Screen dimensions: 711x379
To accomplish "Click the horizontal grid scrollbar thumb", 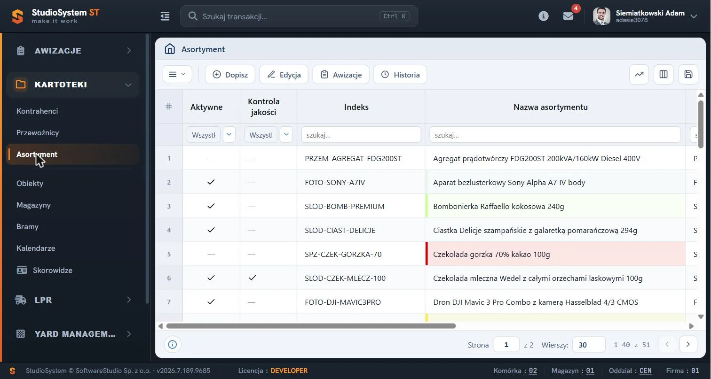I will (x=310, y=326).
